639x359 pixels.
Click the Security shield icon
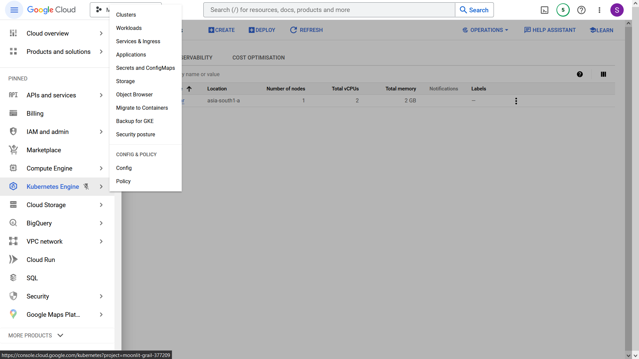point(13,296)
